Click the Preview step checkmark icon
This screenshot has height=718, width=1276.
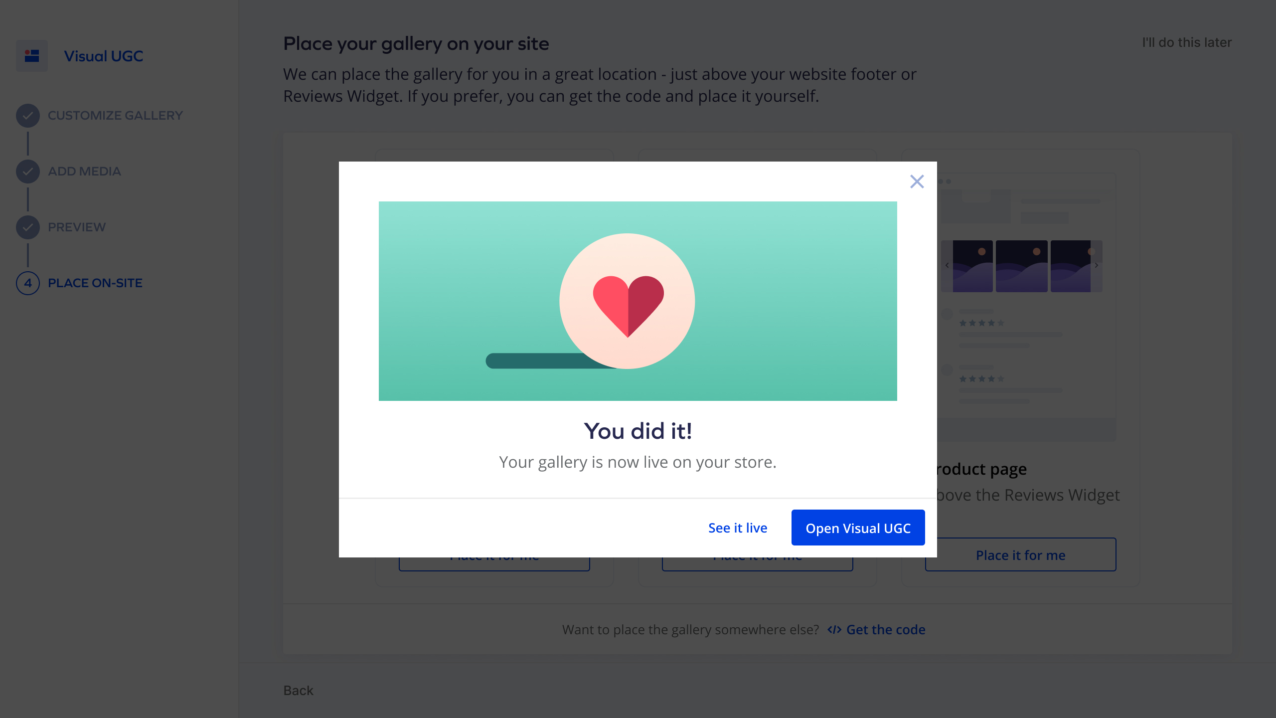[28, 227]
